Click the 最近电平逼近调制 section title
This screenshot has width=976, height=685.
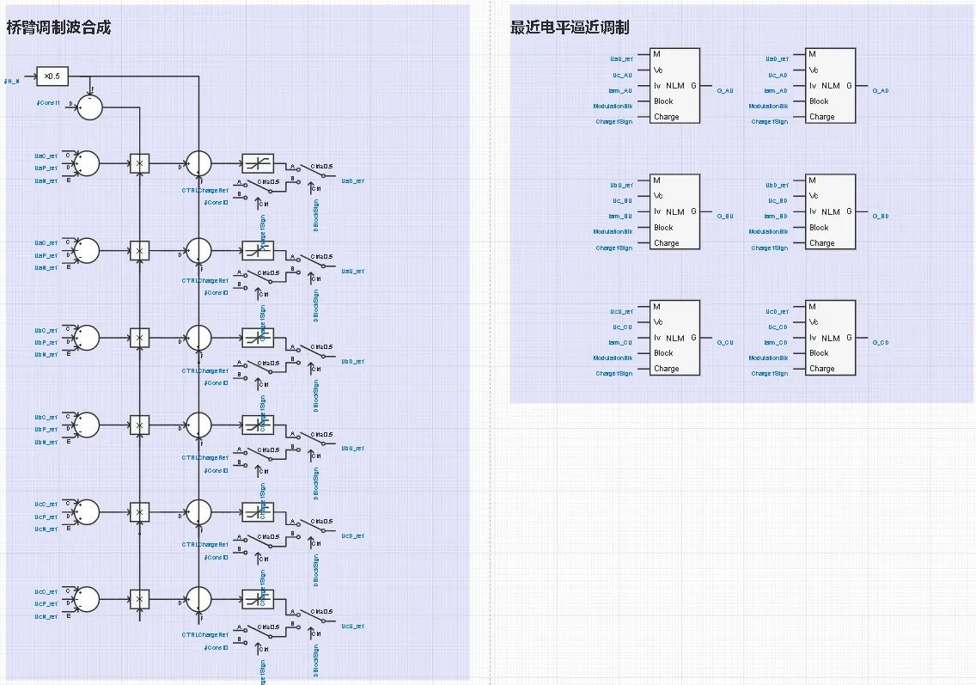click(x=570, y=28)
